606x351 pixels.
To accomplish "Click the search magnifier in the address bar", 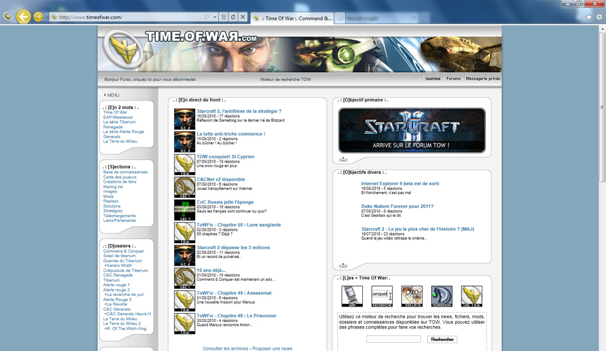I will pos(207,17).
